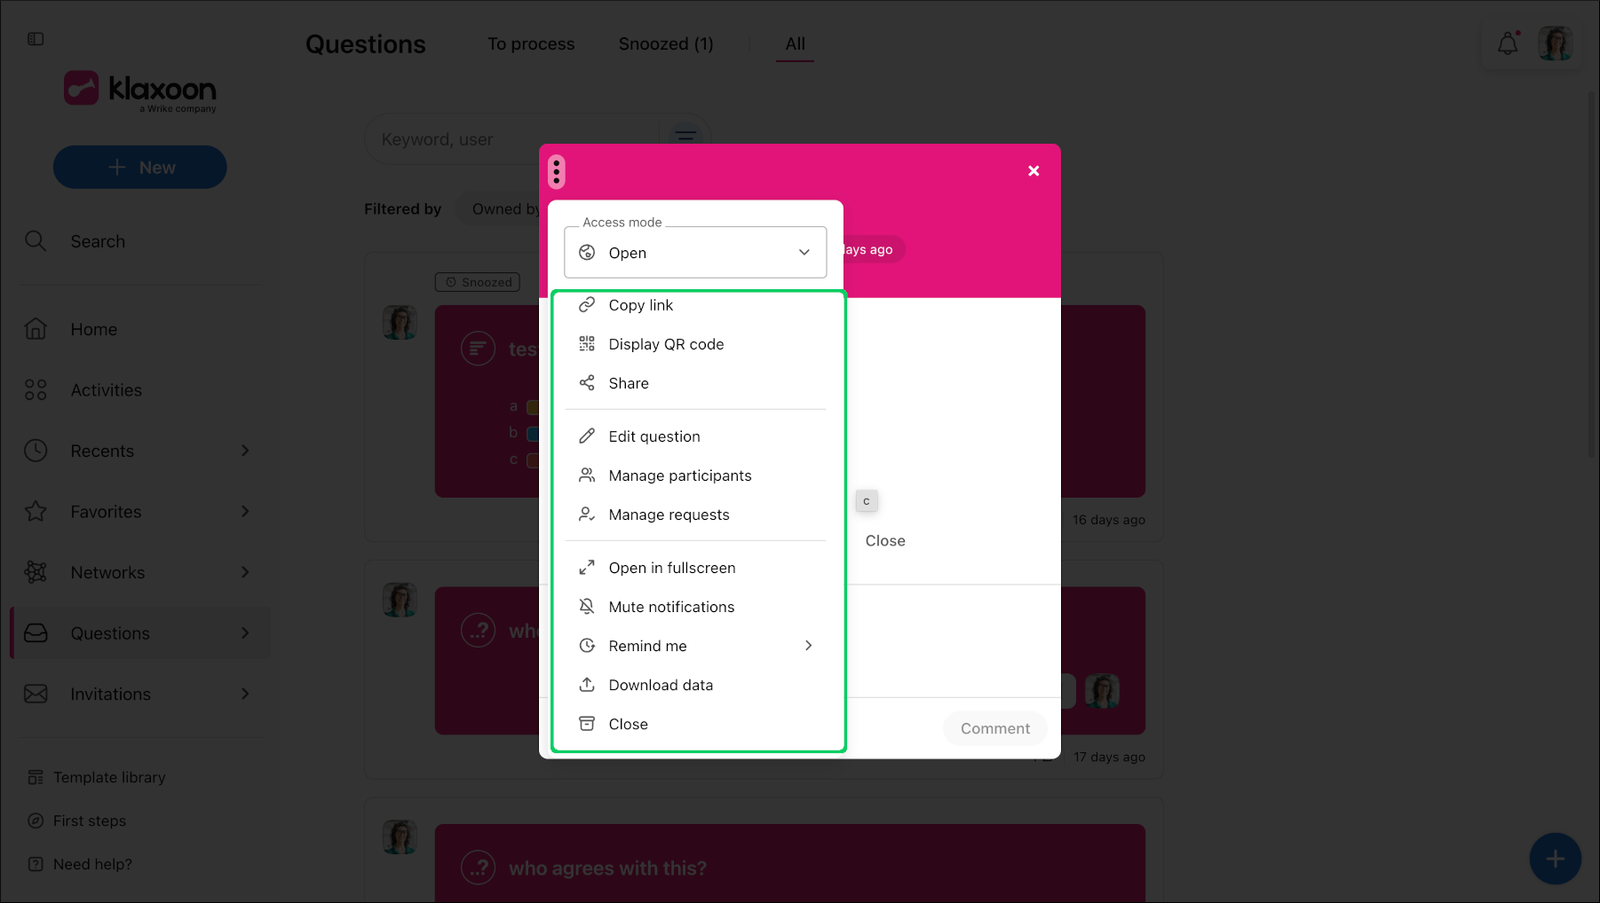Click the Share icon entry

click(x=695, y=383)
